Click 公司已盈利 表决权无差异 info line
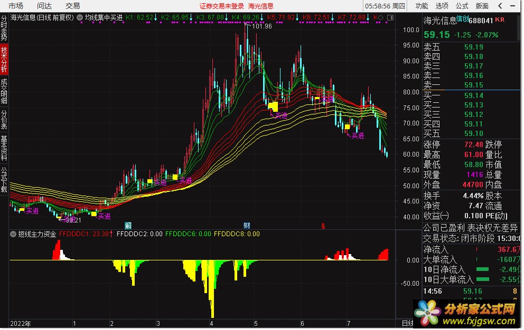 (471, 228)
